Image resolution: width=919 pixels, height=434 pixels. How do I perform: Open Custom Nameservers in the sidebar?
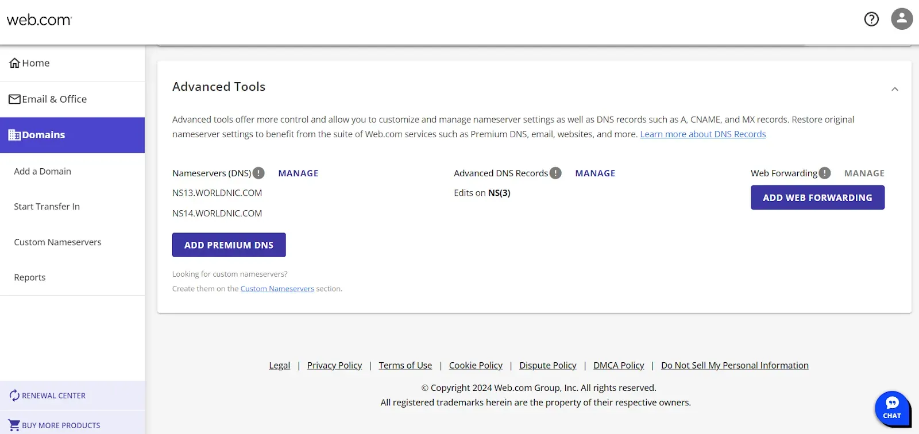tap(57, 242)
